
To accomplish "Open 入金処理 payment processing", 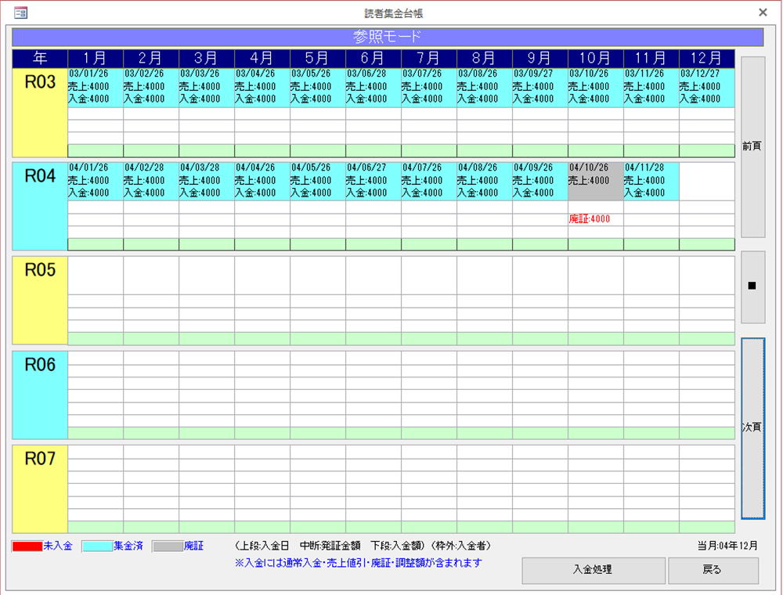I will (594, 569).
